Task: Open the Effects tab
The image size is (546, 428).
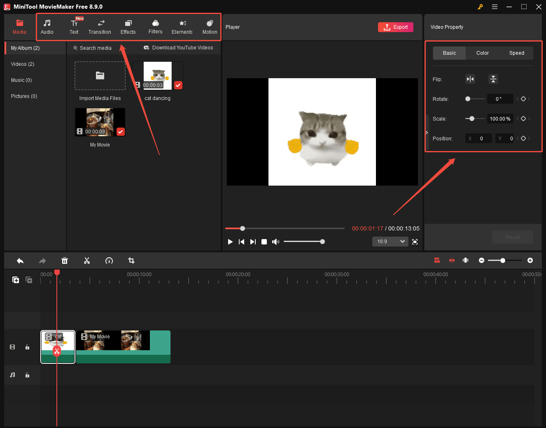Action: tap(128, 27)
